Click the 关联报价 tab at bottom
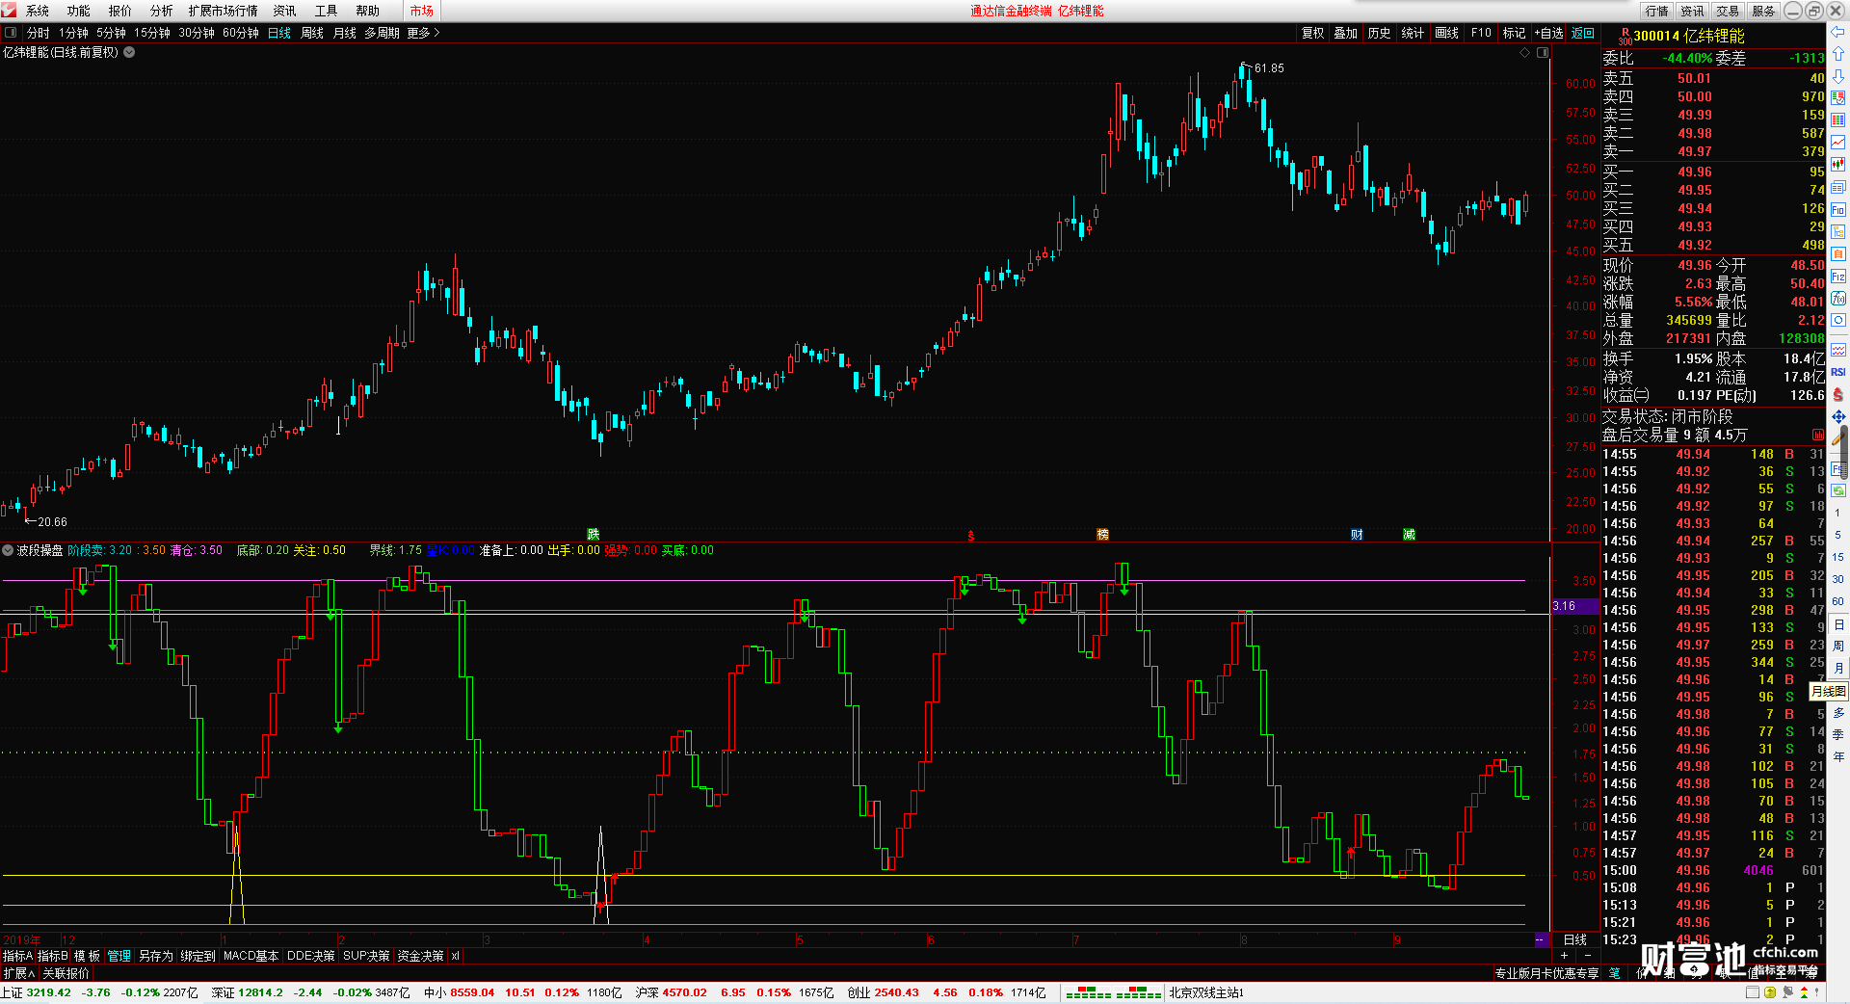1850x1004 pixels. click(x=66, y=973)
